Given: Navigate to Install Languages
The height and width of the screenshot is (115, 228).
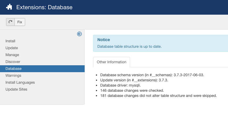Looking at the screenshot, I should [20, 83].
